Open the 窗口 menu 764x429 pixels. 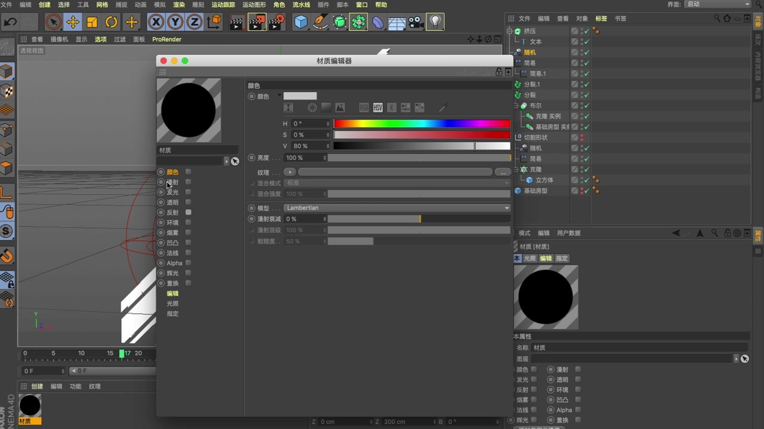(362, 5)
